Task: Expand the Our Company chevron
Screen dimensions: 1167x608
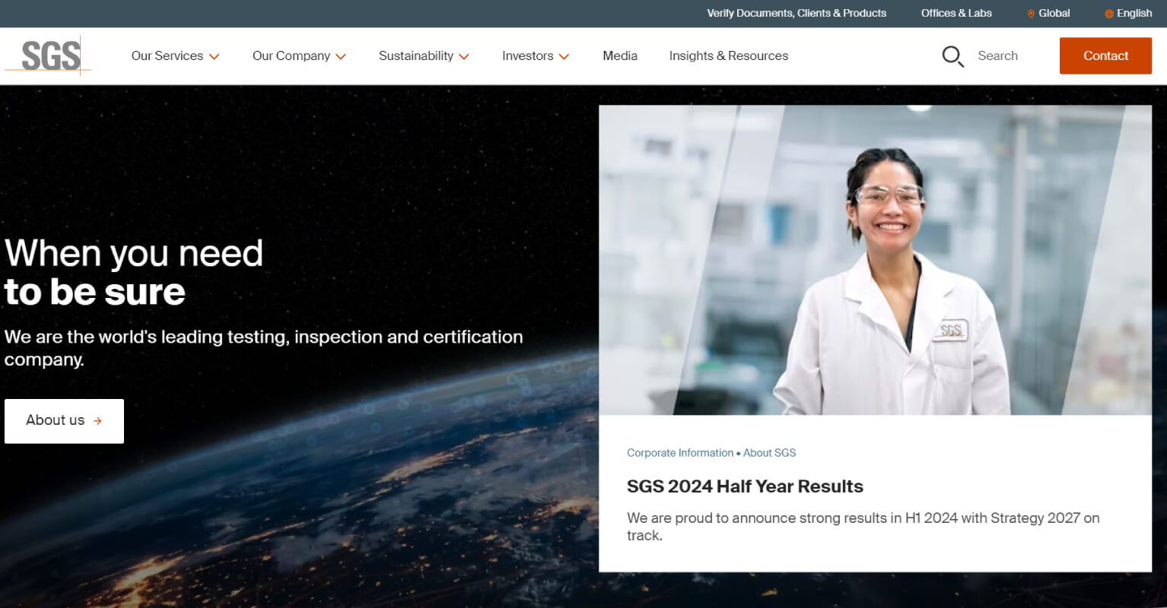Action: (341, 56)
